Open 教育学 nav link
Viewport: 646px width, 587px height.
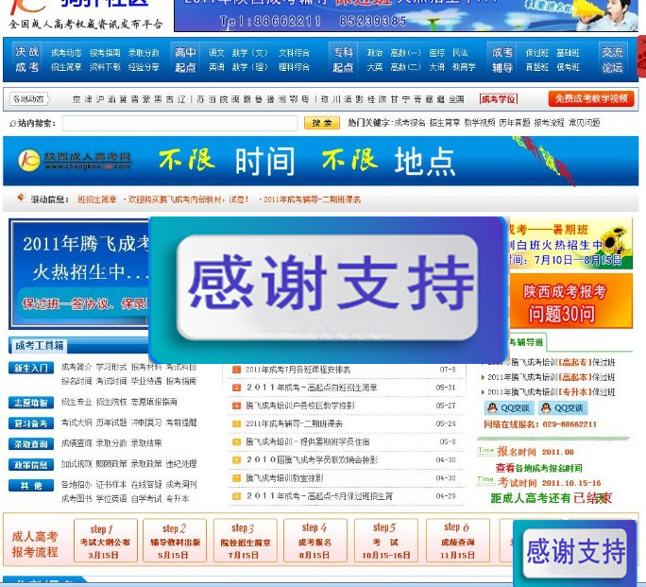point(464,67)
